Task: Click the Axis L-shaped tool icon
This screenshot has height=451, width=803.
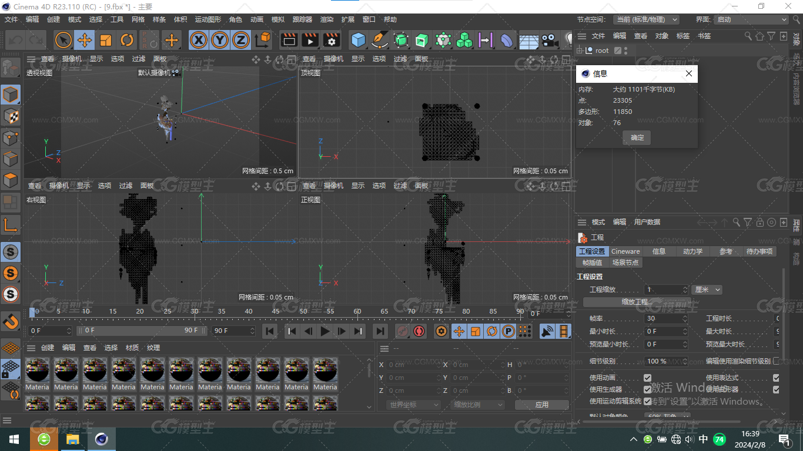Action: tap(11, 225)
